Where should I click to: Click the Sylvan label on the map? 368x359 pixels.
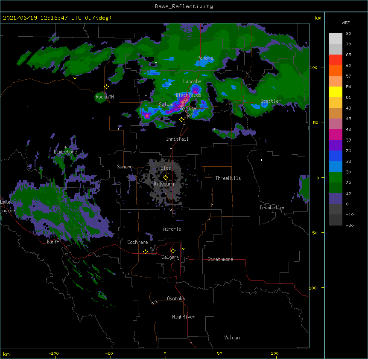tap(166, 104)
